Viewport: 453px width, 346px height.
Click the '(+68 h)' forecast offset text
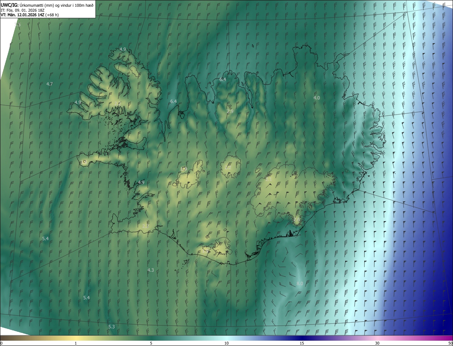(52, 15)
